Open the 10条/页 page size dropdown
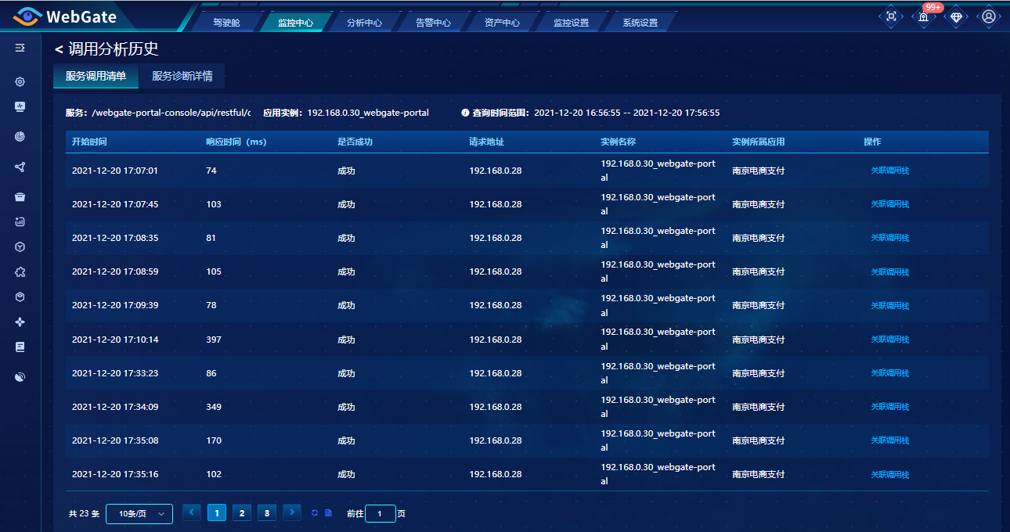Viewport: 1010px width, 532px height. pyautogui.click(x=139, y=514)
